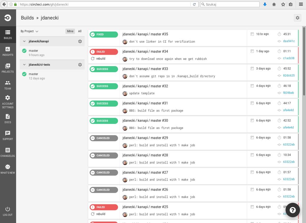Open commit 82dc625 link
Image resolution: width=306 pixels, height=223 pixels.
289,75
